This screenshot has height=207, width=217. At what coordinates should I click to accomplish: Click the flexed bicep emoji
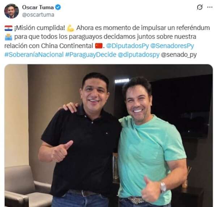point(71,28)
